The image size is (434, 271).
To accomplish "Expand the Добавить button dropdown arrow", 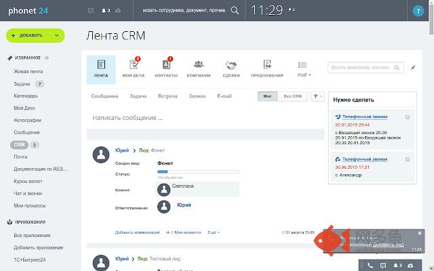I will click(57, 35).
